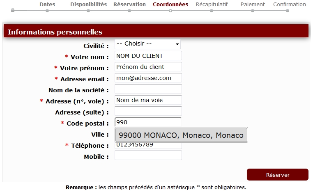This screenshot has width=313, height=192.
Task: Focus the Votre prénom text field
Action: pos(148,67)
